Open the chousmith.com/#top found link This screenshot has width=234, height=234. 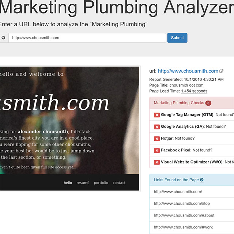182,204
